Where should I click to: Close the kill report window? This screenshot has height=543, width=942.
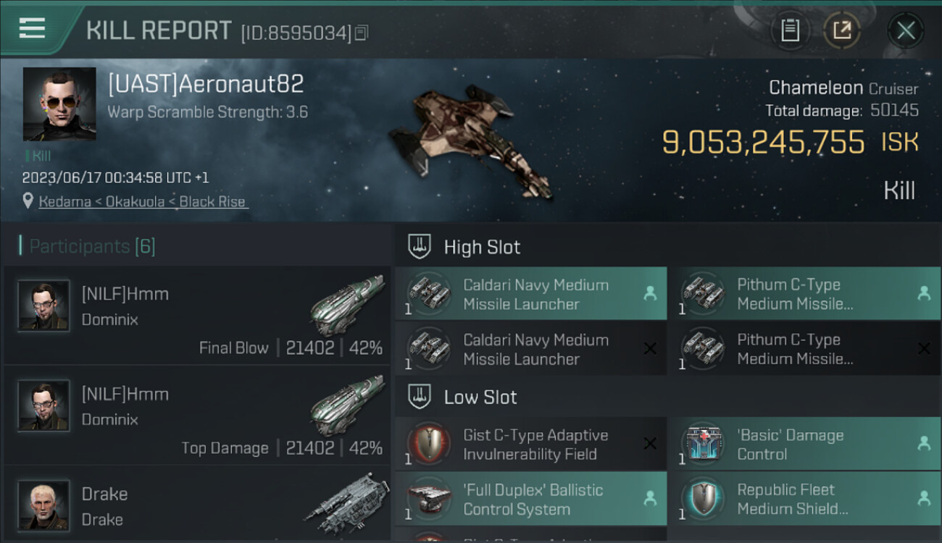click(x=905, y=30)
